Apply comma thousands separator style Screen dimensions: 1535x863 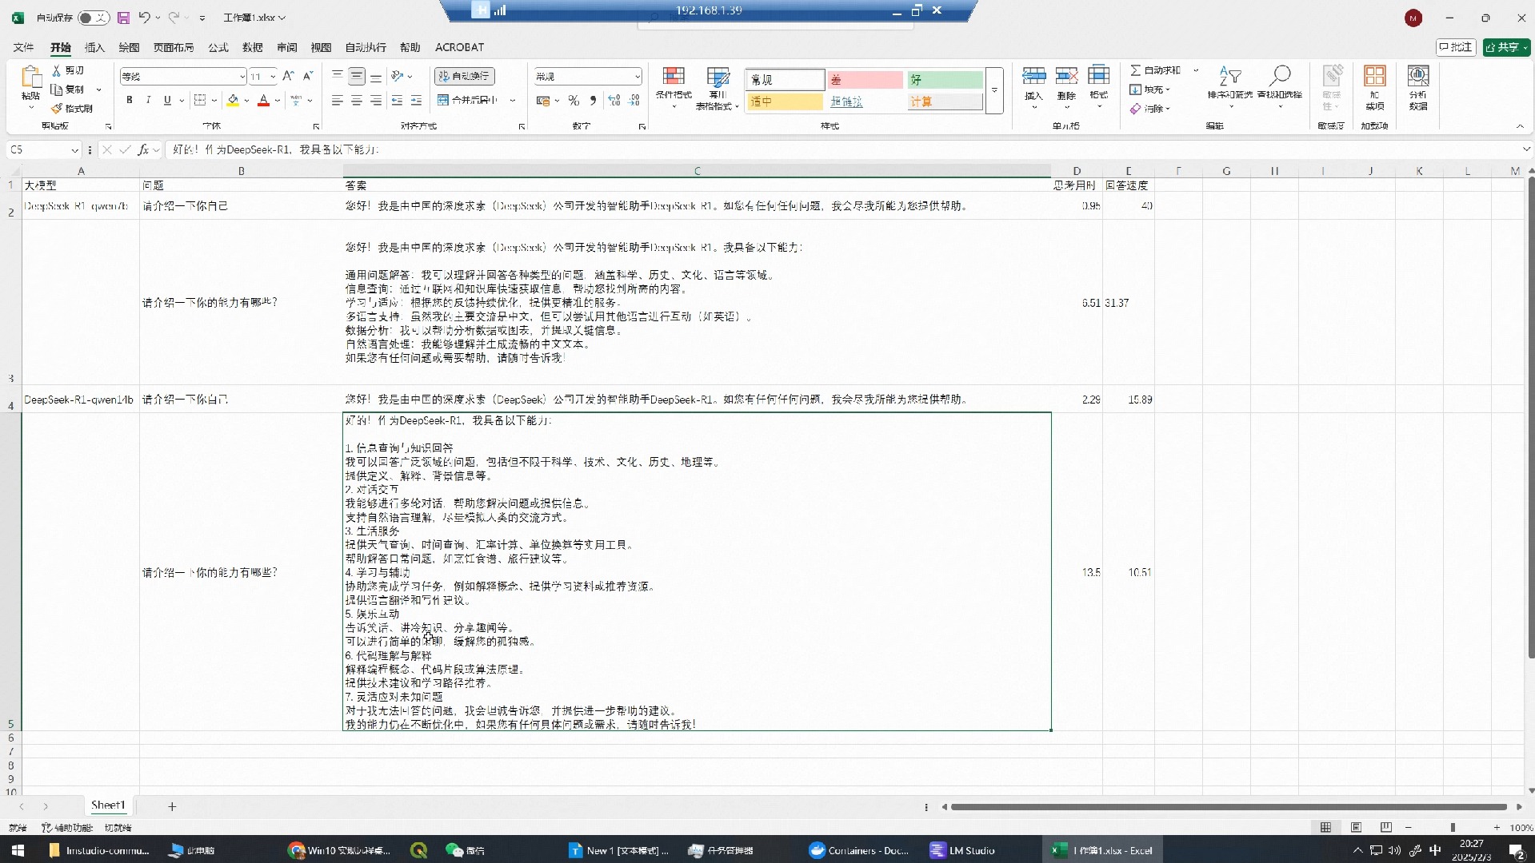tap(593, 100)
